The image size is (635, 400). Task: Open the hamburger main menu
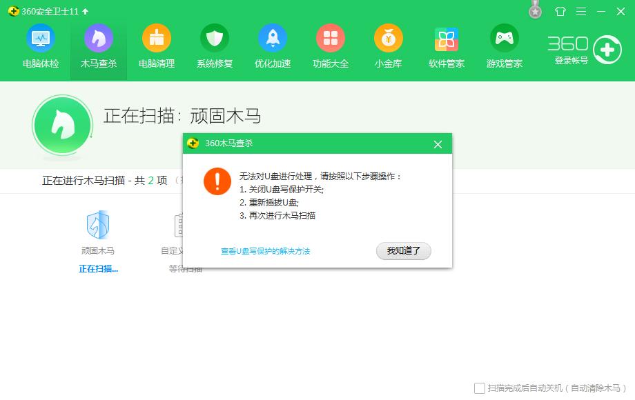pos(580,12)
